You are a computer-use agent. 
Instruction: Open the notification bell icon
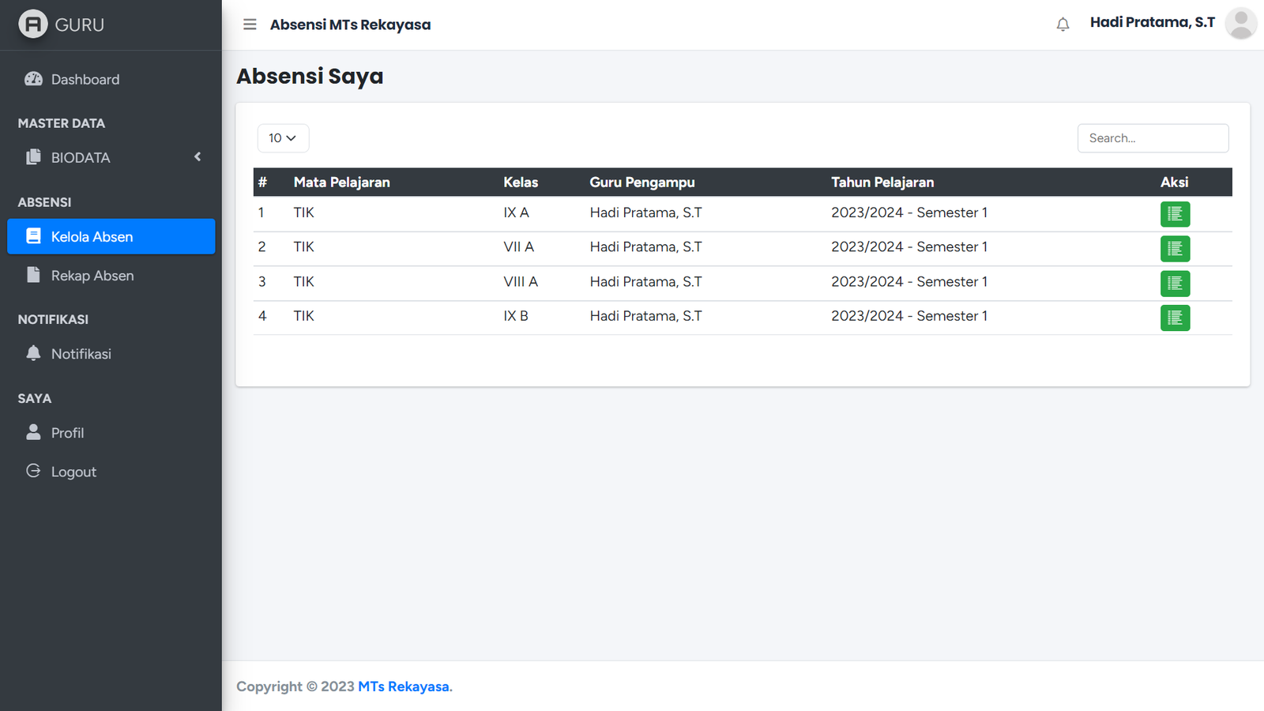1063,24
